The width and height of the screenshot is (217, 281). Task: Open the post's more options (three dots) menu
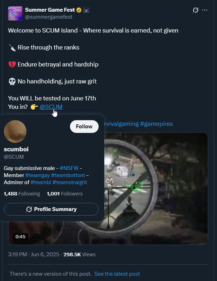coord(205,10)
